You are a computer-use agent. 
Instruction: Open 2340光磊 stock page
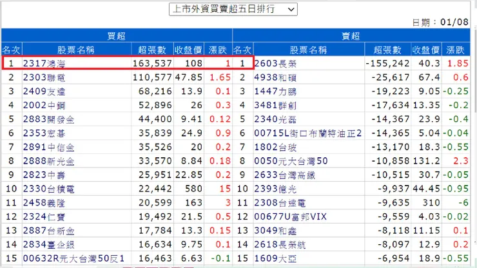coord(275,119)
